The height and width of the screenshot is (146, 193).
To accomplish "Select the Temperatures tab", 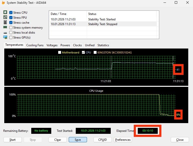I will pos(14,45).
